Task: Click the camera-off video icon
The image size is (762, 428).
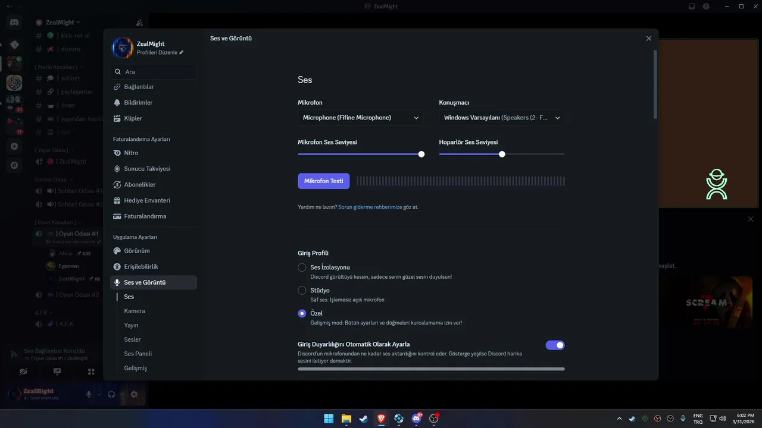Action: click(23, 372)
